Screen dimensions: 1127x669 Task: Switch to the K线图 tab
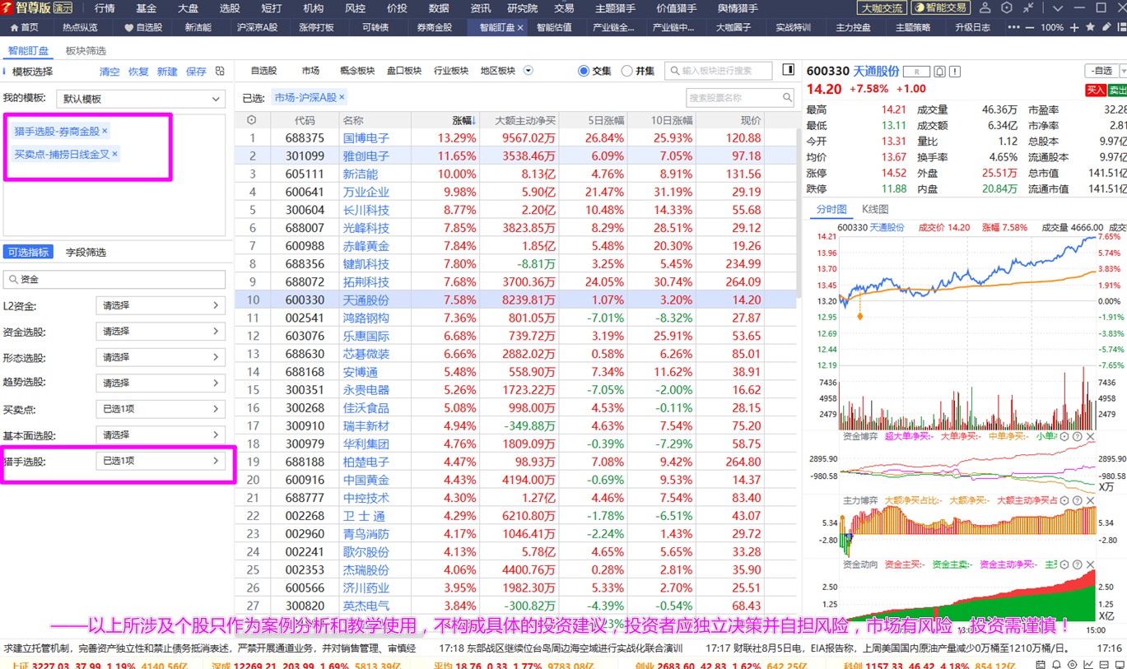pyautogui.click(x=874, y=209)
